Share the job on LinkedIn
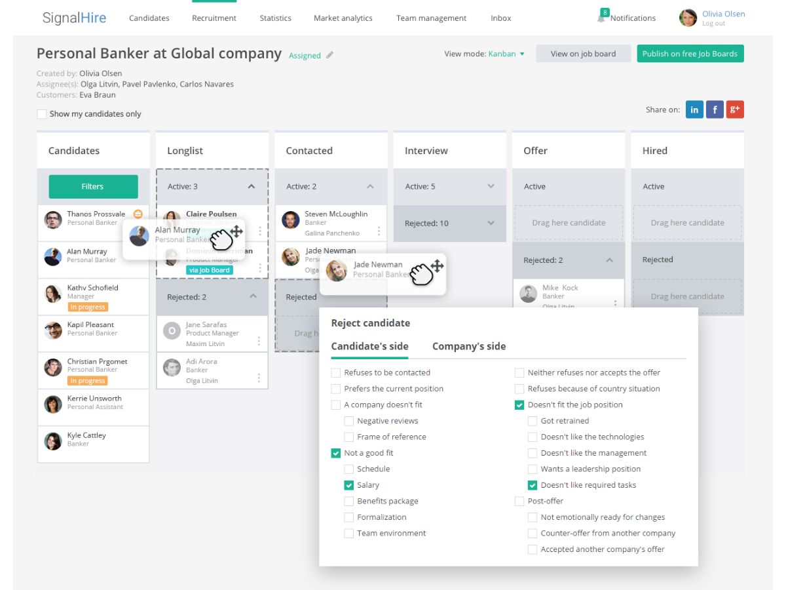This screenshot has width=786, height=590. pyautogui.click(x=694, y=109)
